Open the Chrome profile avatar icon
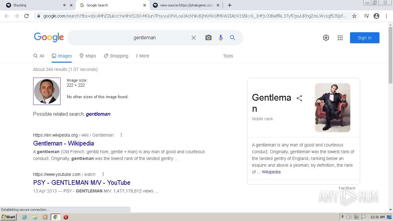The width and height of the screenshot is (393, 221). pos(376,16)
